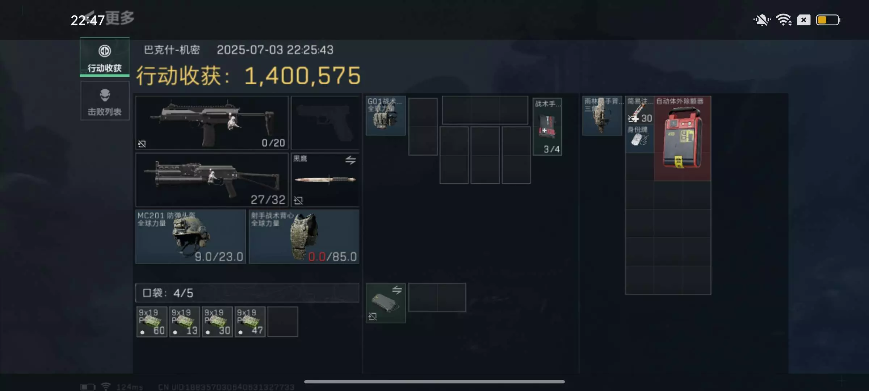Click the 口袋: 4/5 pocket header bar
The height and width of the screenshot is (391, 869).
247,293
